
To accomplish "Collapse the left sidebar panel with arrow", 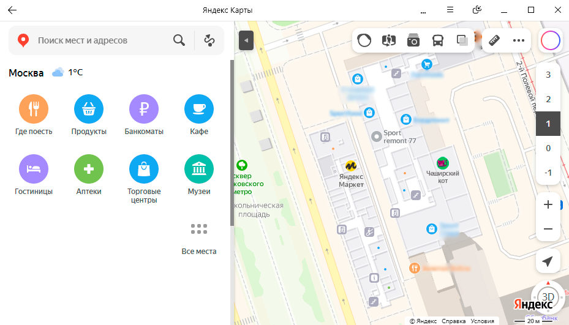I will click(246, 40).
